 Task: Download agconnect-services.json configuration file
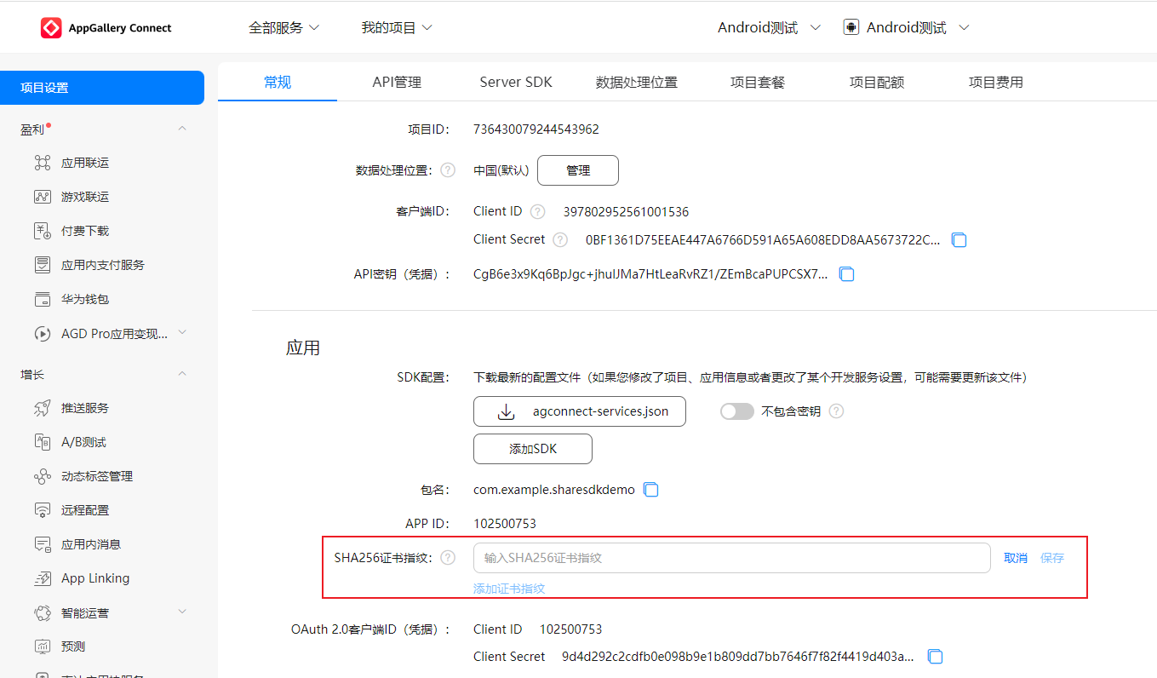[x=579, y=411]
